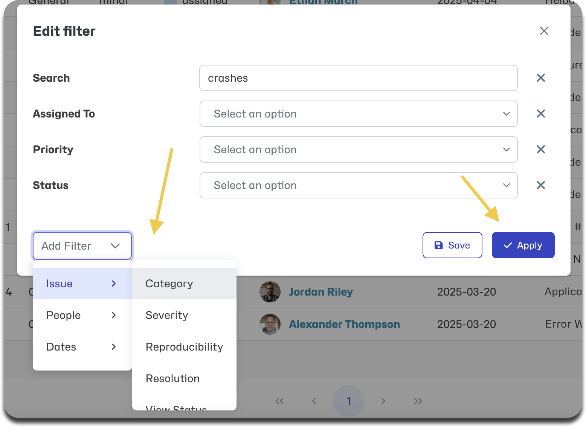Toggle the Add Filter dropdown
Screen dimensions: 586x427
(x=82, y=246)
